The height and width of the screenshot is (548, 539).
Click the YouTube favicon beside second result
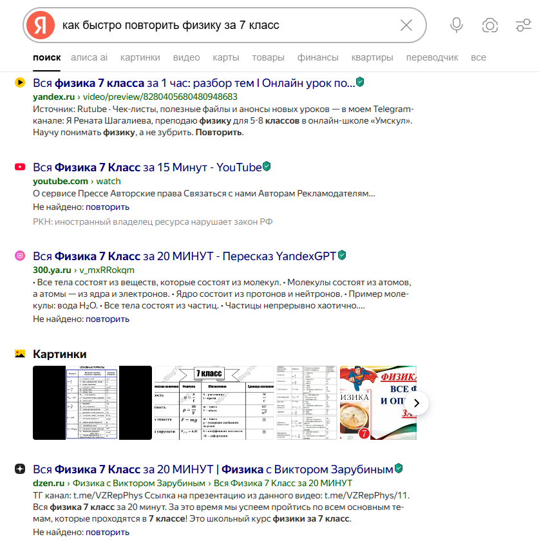click(x=20, y=167)
